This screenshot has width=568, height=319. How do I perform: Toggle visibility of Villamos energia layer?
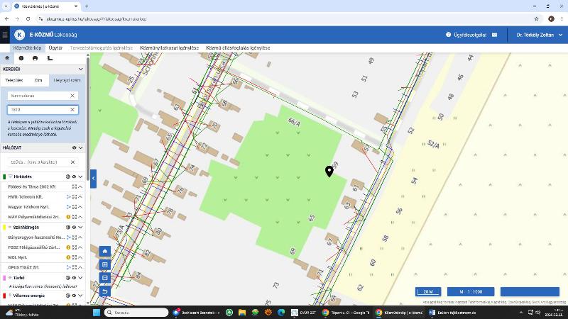[74, 296]
